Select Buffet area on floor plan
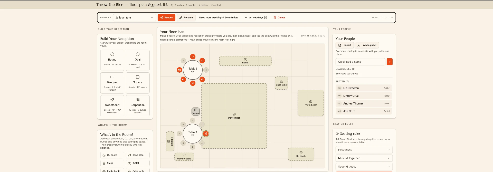 coord(245,61)
